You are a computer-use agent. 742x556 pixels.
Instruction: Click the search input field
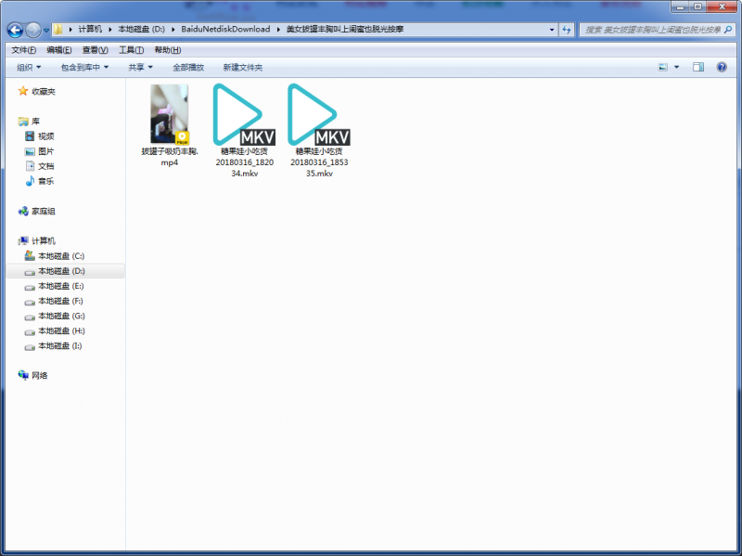pyautogui.click(x=654, y=30)
